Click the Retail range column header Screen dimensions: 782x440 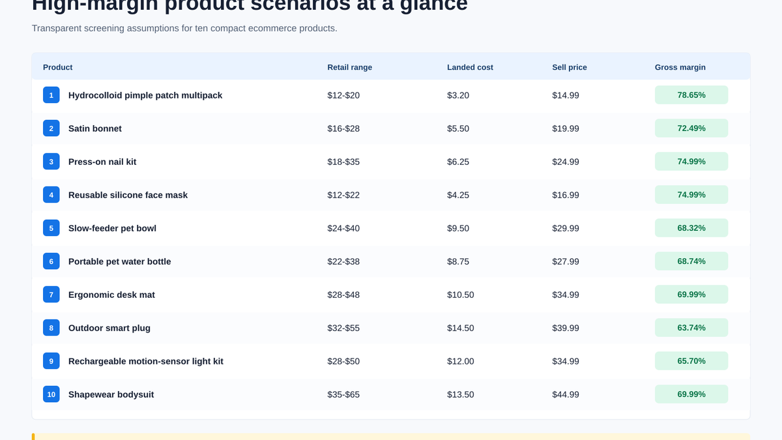coord(350,67)
